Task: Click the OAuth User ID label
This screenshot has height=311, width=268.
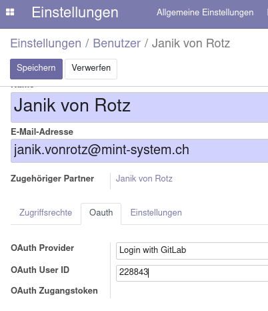Action: [x=40, y=270]
